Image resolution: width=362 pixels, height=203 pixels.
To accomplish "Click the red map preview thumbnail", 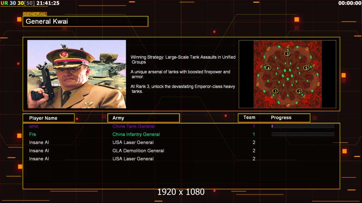I will pyautogui.click(x=287, y=74).
